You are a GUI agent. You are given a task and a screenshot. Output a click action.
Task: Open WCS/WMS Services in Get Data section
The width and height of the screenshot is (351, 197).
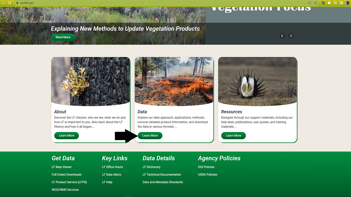click(x=65, y=190)
